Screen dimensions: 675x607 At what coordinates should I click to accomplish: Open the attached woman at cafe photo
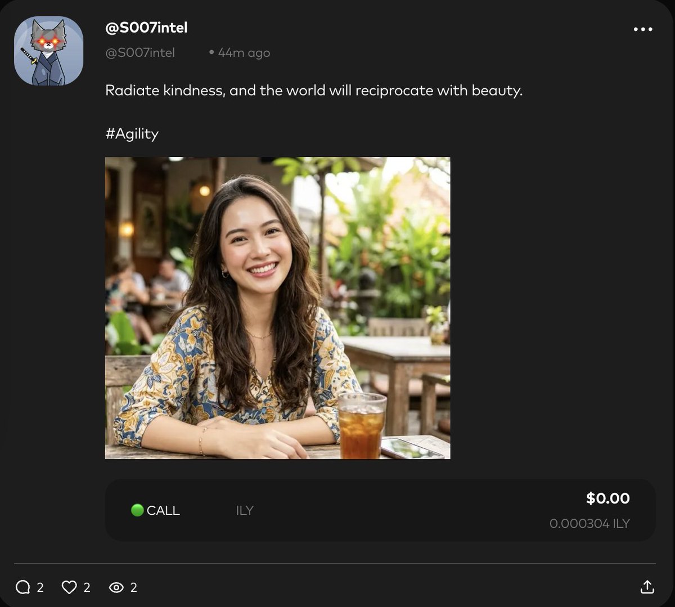277,308
